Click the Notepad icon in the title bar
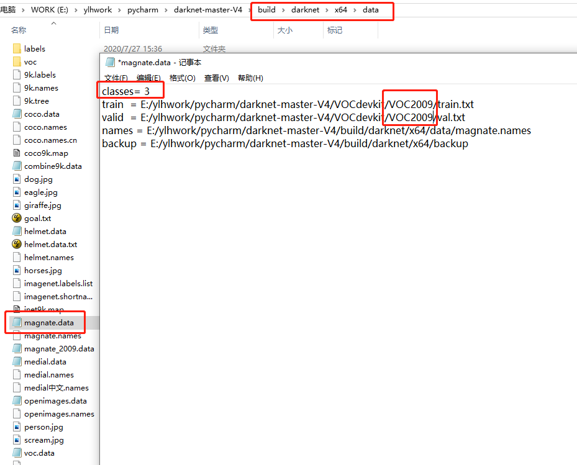577x465 pixels. tap(111, 62)
